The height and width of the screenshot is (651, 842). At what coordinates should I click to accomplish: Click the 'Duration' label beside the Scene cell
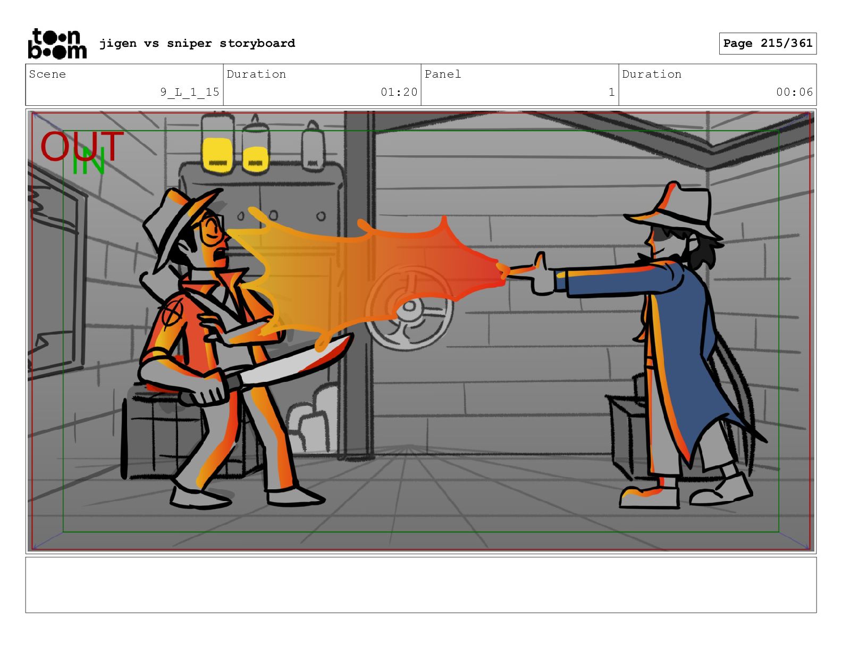(x=256, y=74)
